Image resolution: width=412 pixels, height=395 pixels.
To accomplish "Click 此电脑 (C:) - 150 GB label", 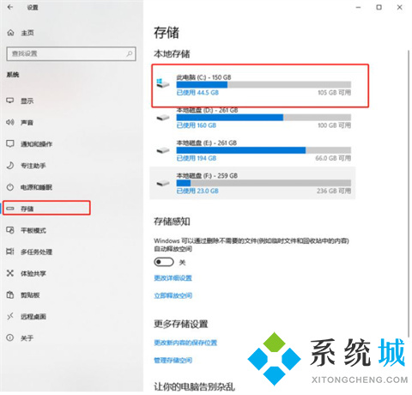I will point(203,77).
